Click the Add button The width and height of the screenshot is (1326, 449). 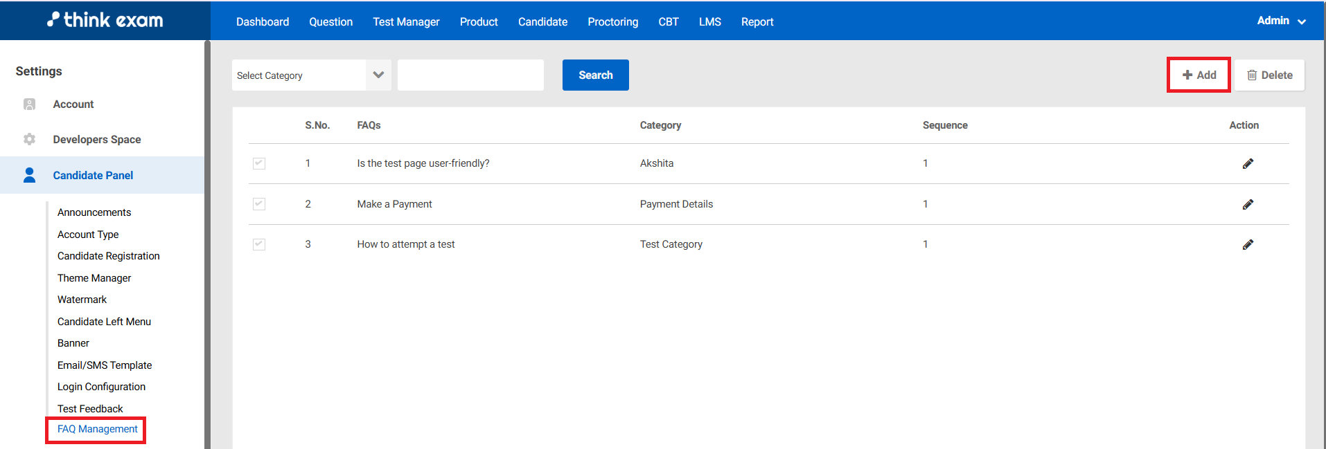(x=1199, y=75)
